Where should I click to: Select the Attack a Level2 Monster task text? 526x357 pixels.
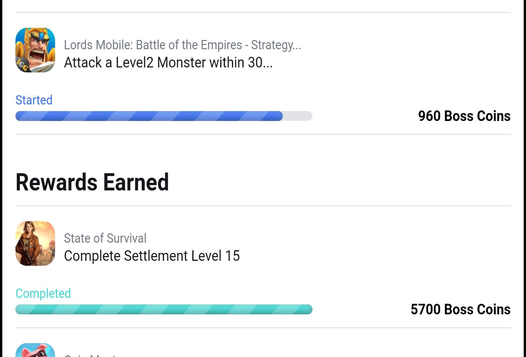168,62
